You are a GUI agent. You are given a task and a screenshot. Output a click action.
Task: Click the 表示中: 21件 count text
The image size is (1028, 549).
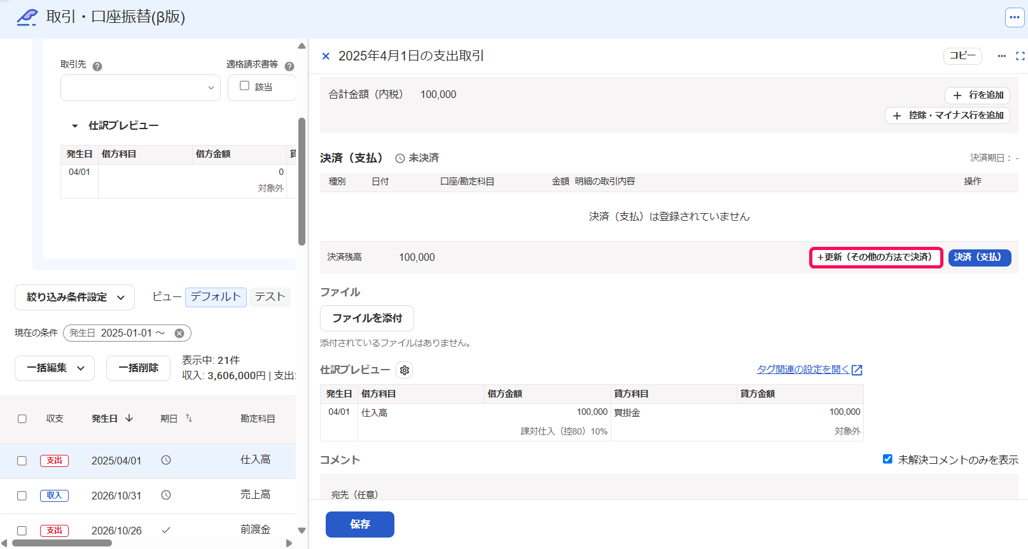click(x=211, y=360)
